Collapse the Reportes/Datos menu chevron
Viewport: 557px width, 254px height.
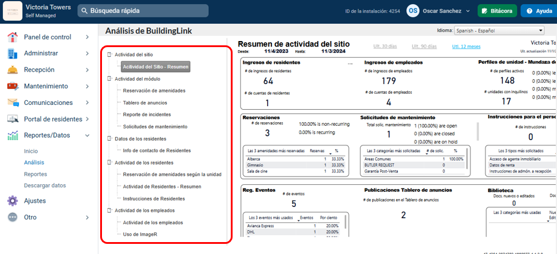click(x=88, y=135)
